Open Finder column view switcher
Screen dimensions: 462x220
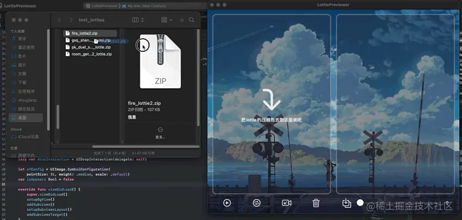click(138, 20)
